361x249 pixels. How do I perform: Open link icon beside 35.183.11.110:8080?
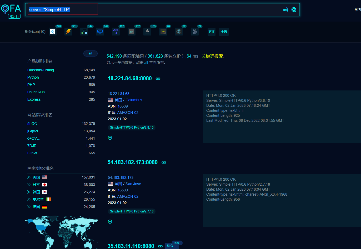[161, 246]
